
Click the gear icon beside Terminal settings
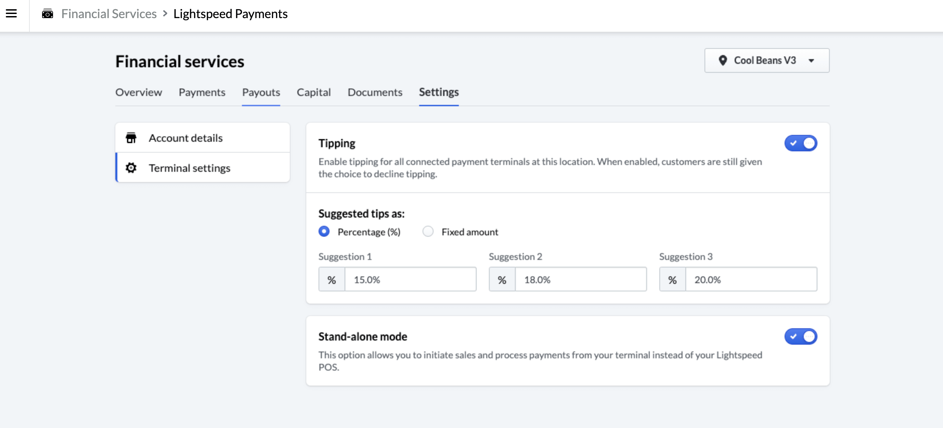pyautogui.click(x=131, y=168)
